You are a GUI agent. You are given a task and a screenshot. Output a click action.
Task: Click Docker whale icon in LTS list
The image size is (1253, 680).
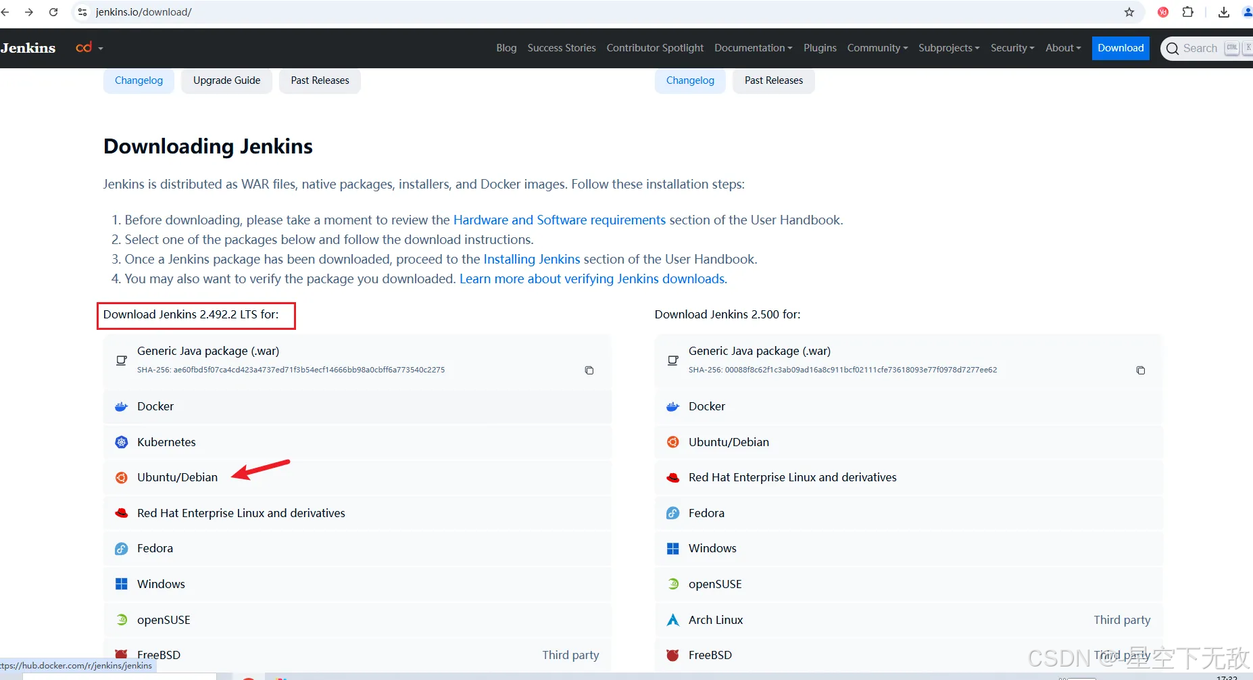coord(122,406)
